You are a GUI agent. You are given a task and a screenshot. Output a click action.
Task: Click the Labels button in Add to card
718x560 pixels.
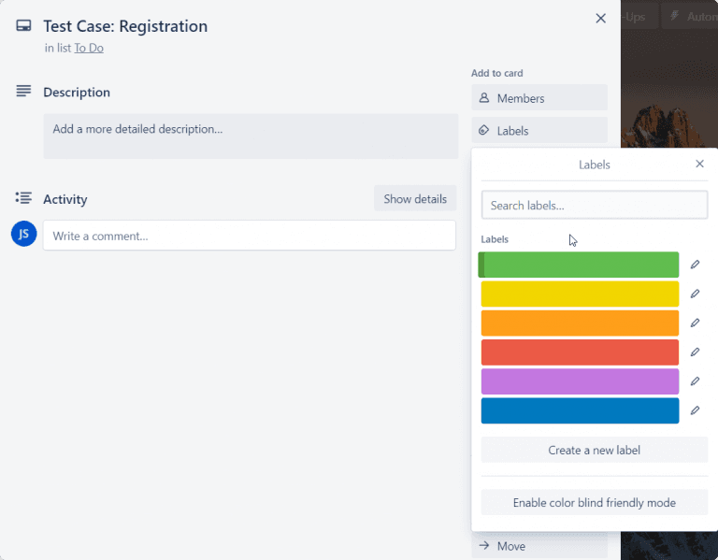coord(539,131)
